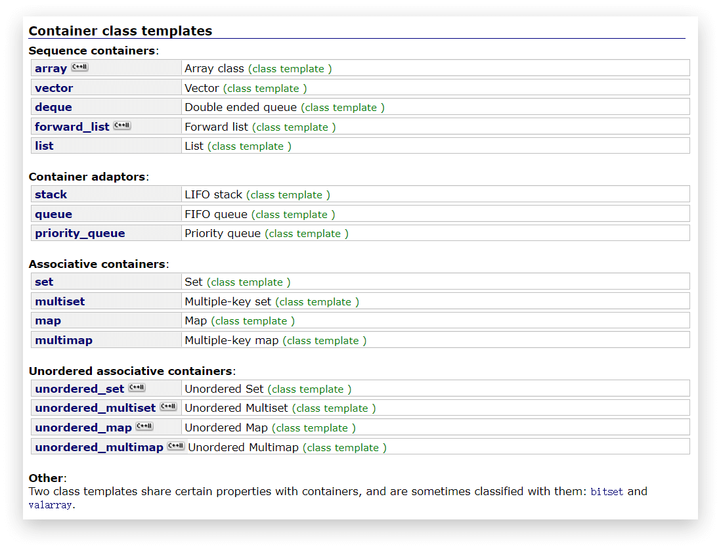Click the C++11 icon beside unordered_set
This screenshot has width=721, height=549.
click(137, 387)
